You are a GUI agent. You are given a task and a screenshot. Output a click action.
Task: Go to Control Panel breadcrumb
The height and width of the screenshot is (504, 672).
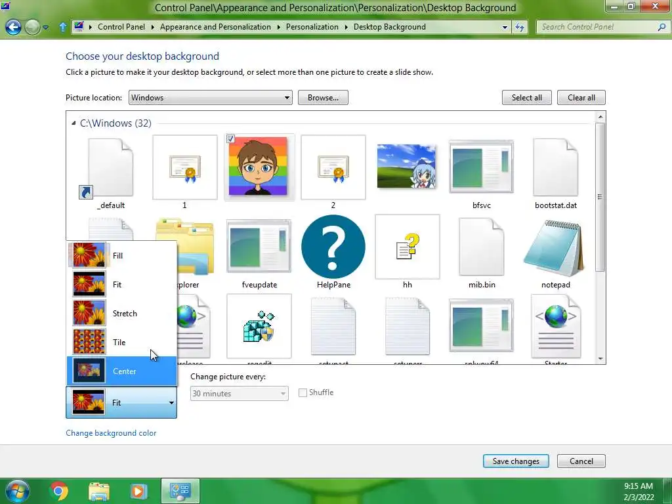click(x=121, y=26)
